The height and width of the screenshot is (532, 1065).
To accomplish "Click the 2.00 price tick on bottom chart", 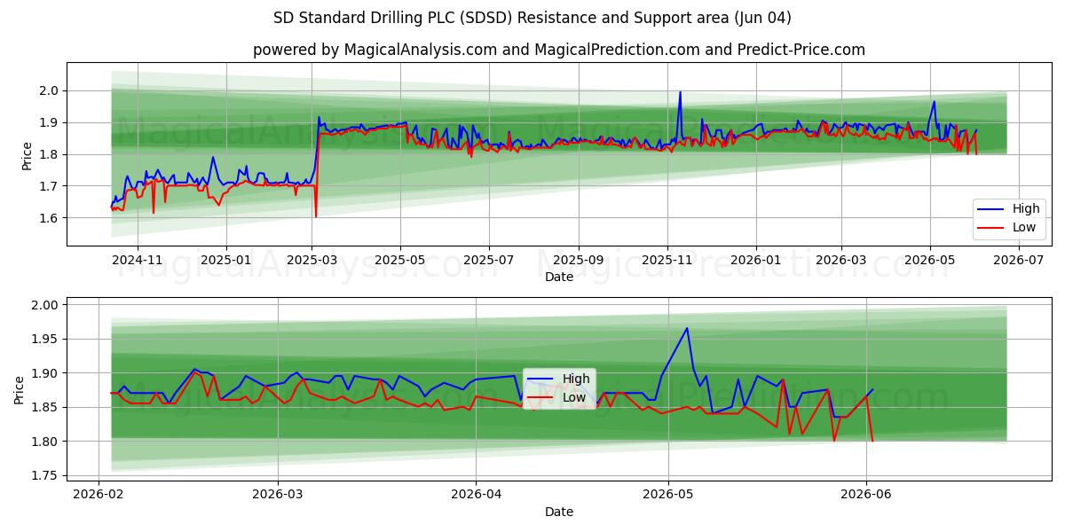I will pos(46,305).
